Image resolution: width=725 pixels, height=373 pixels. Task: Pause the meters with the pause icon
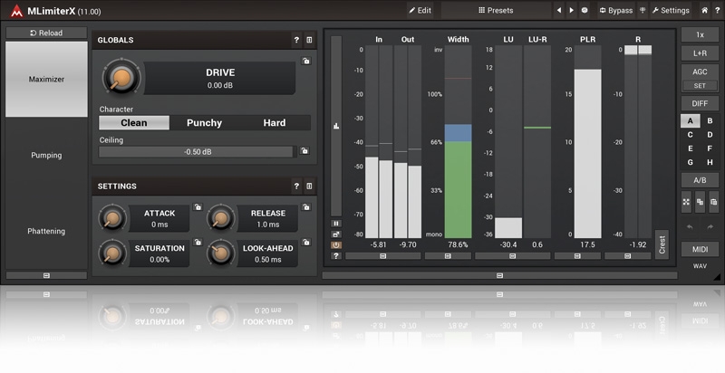(x=336, y=223)
